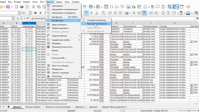Screen dimensions: 199x112
Task: Open the background color dropdown arrow
Action: coord(192,13)
